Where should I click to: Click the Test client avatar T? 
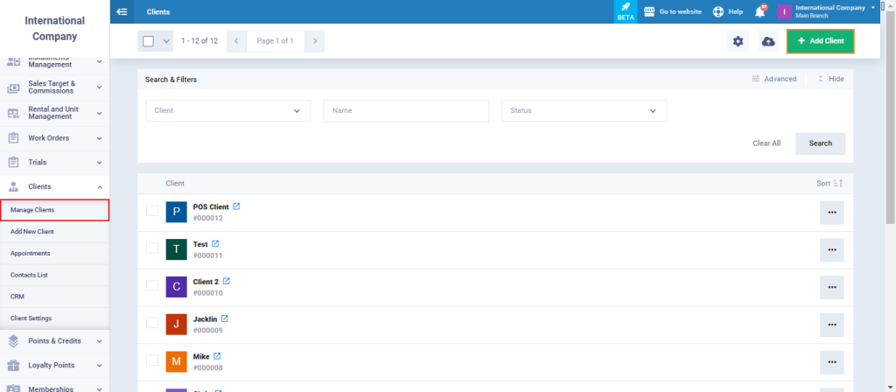tap(177, 249)
